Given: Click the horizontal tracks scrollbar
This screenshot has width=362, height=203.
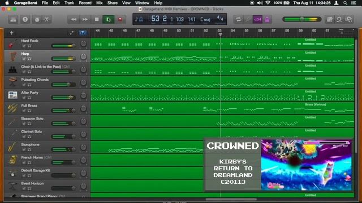Looking at the screenshot, I should pos(231,199).
